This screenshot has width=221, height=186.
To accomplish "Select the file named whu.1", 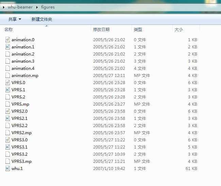I will [17, 169].
